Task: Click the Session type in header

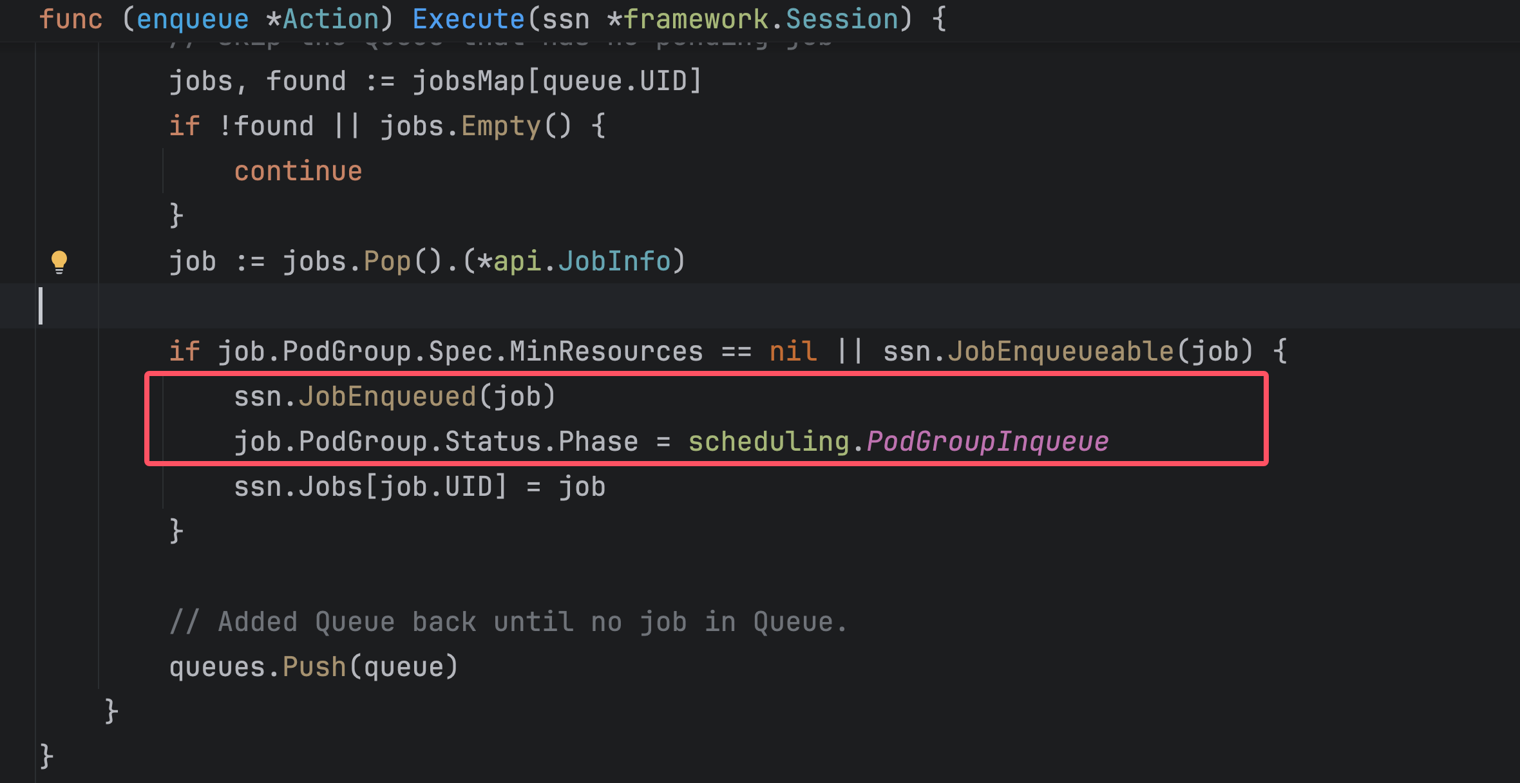Action: [x=842, y=19]
